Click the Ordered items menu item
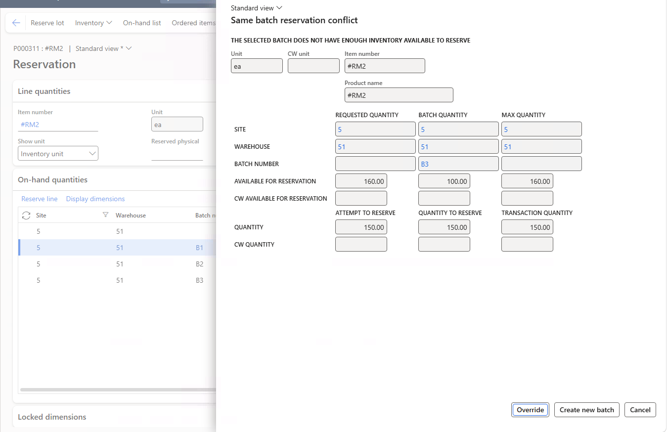The image size is (667, 432). [x=193, y=23]
